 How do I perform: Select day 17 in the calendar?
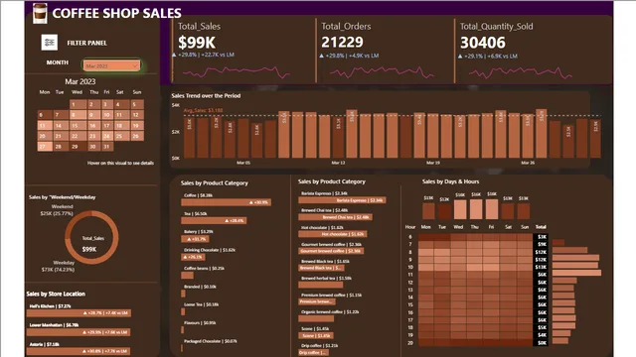point(107,126)
